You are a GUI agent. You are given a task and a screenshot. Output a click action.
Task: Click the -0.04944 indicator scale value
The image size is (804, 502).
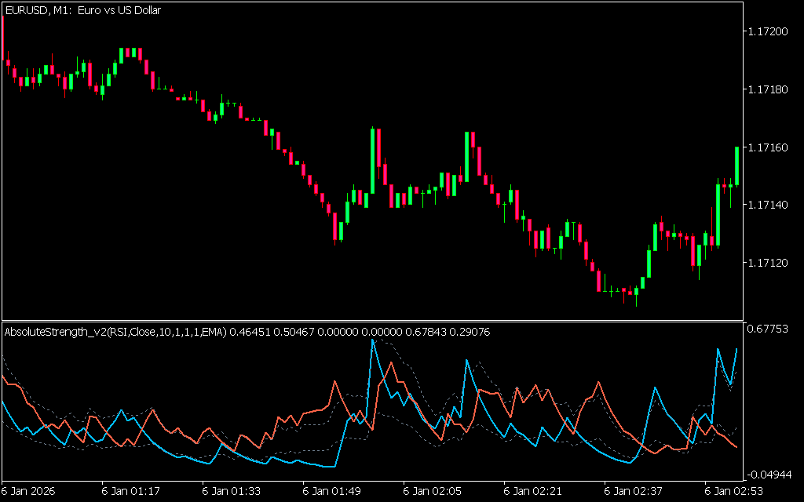[769, 475]
